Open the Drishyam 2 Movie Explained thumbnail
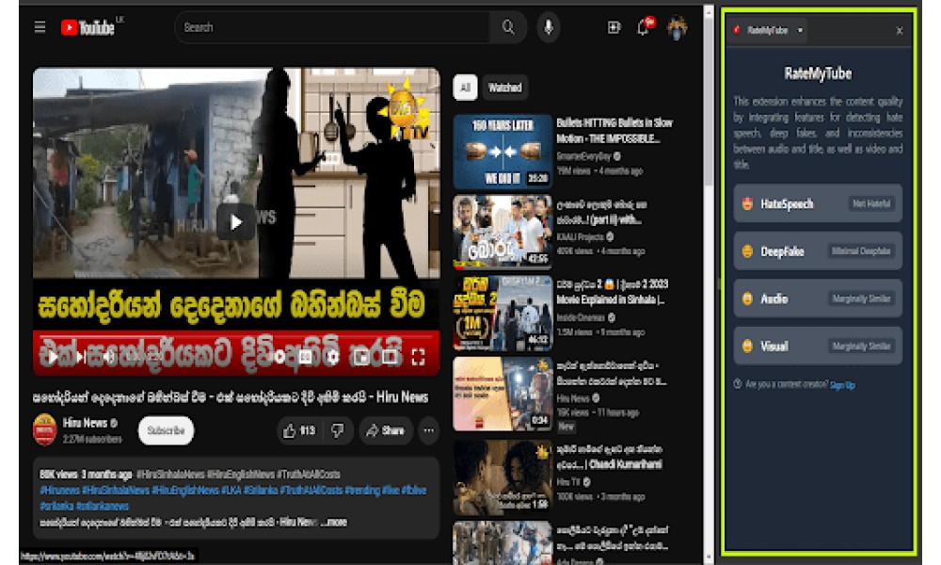 (x=502, y=313)
